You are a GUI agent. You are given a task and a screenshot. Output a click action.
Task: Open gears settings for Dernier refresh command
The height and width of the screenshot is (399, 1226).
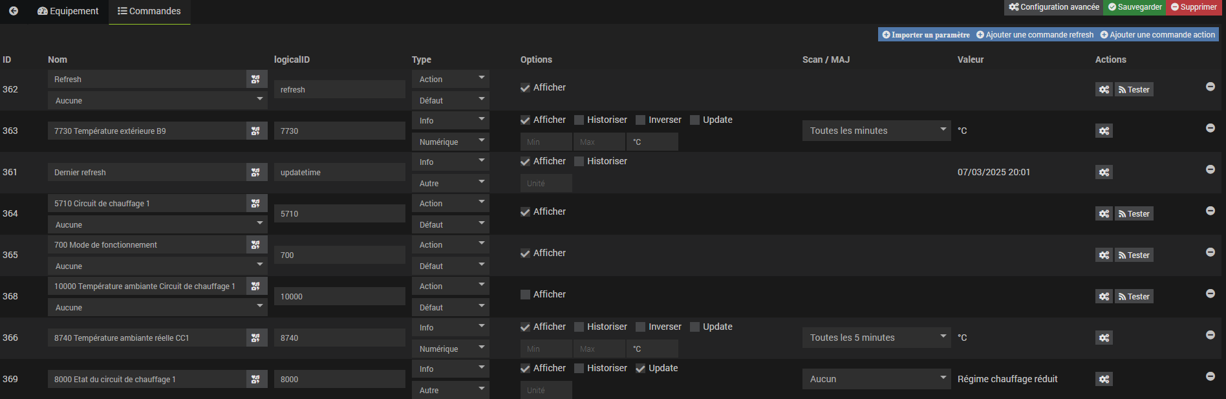(1104, 173)
